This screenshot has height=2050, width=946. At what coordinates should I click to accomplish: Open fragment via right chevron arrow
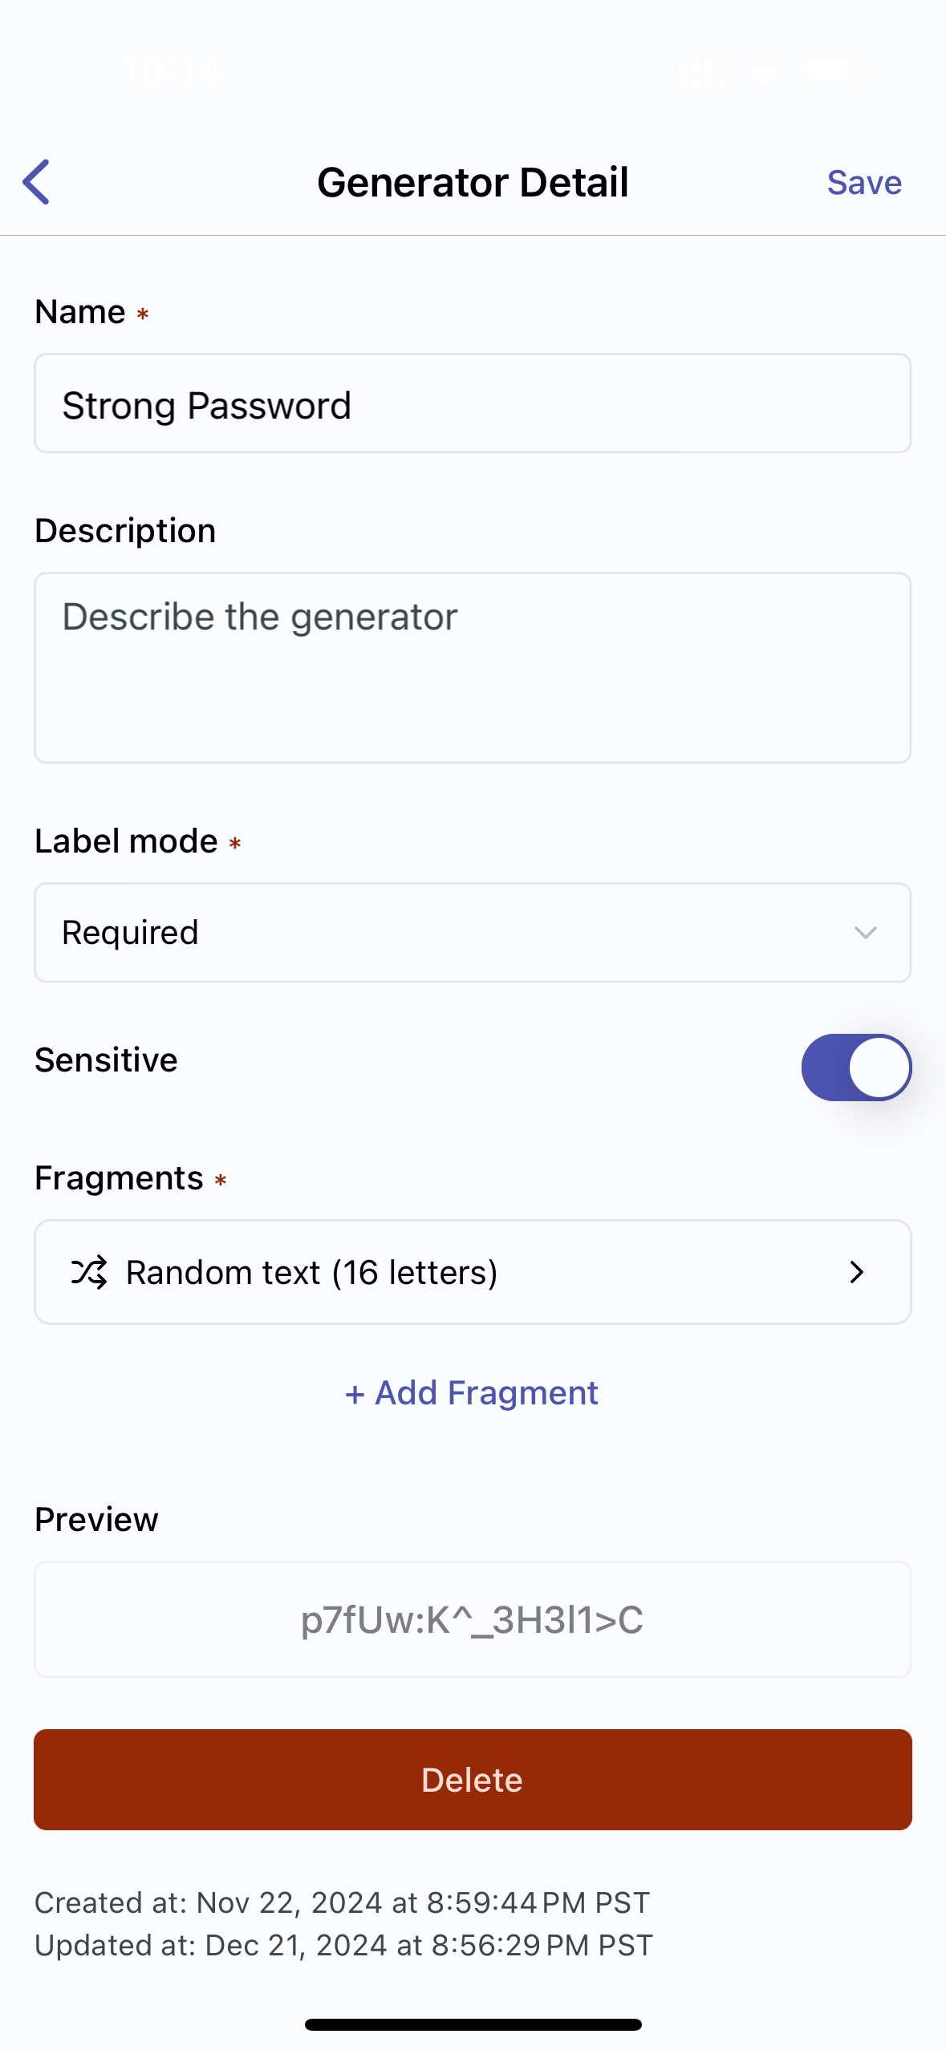[856, 1272]
